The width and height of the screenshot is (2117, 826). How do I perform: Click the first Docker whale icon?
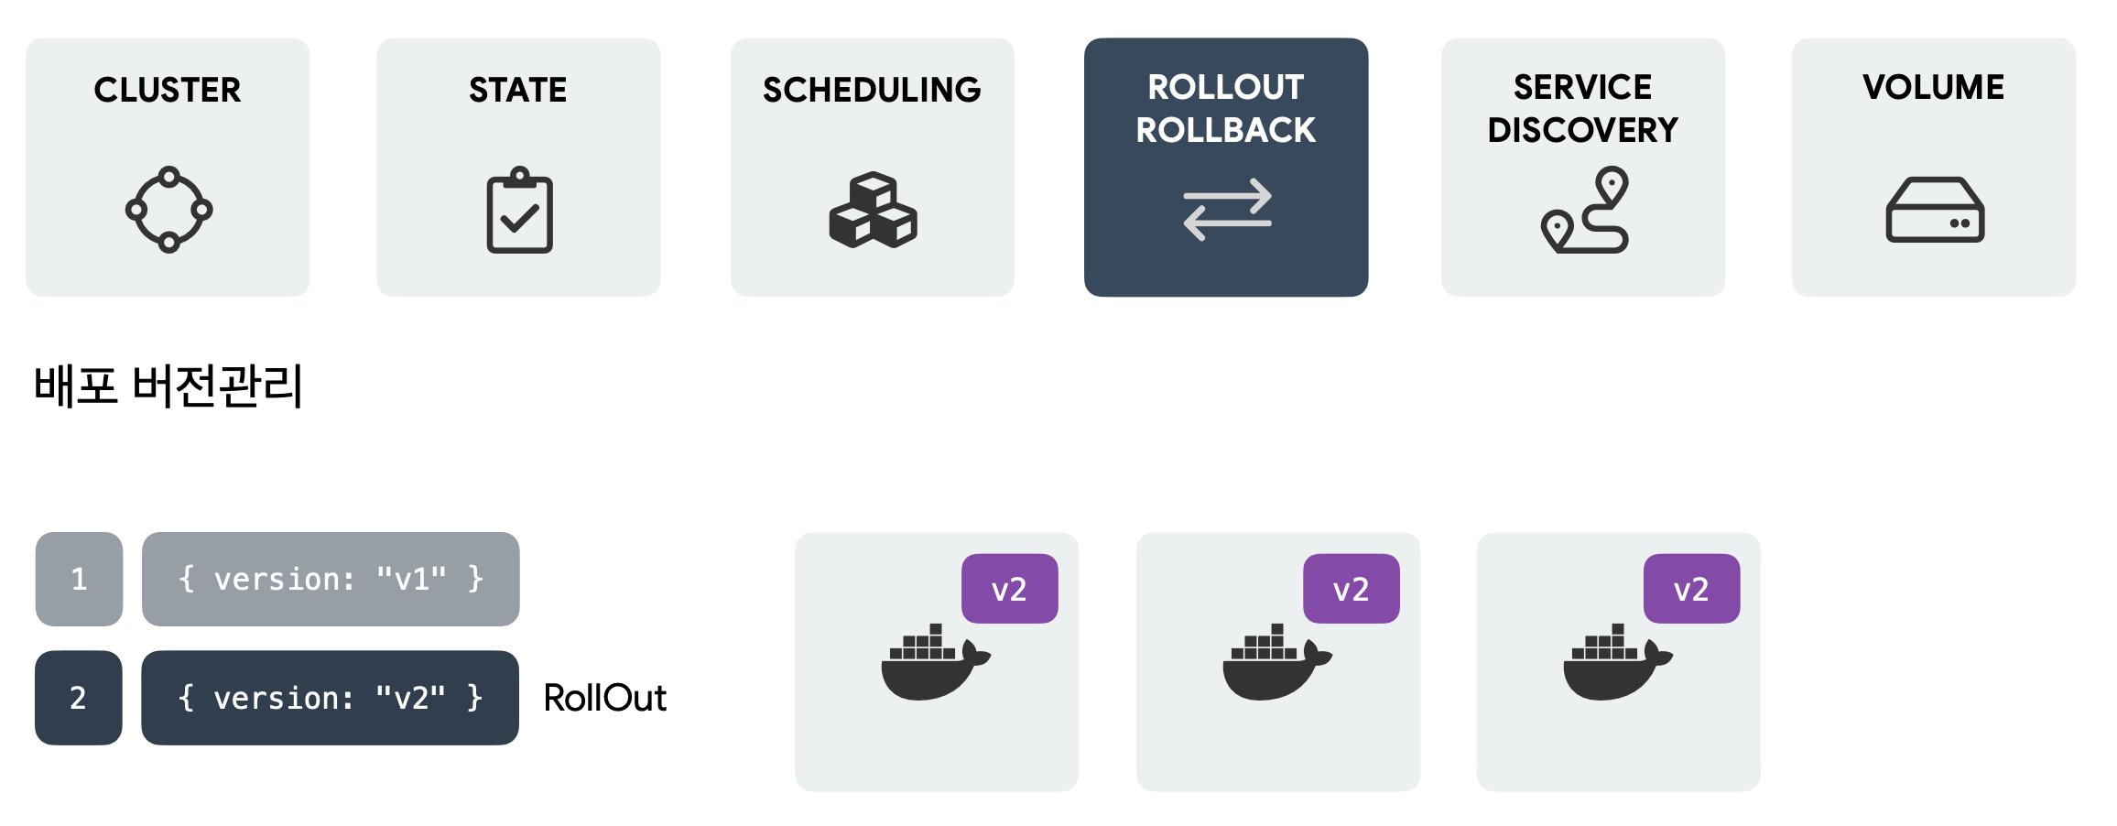(934, 662)
